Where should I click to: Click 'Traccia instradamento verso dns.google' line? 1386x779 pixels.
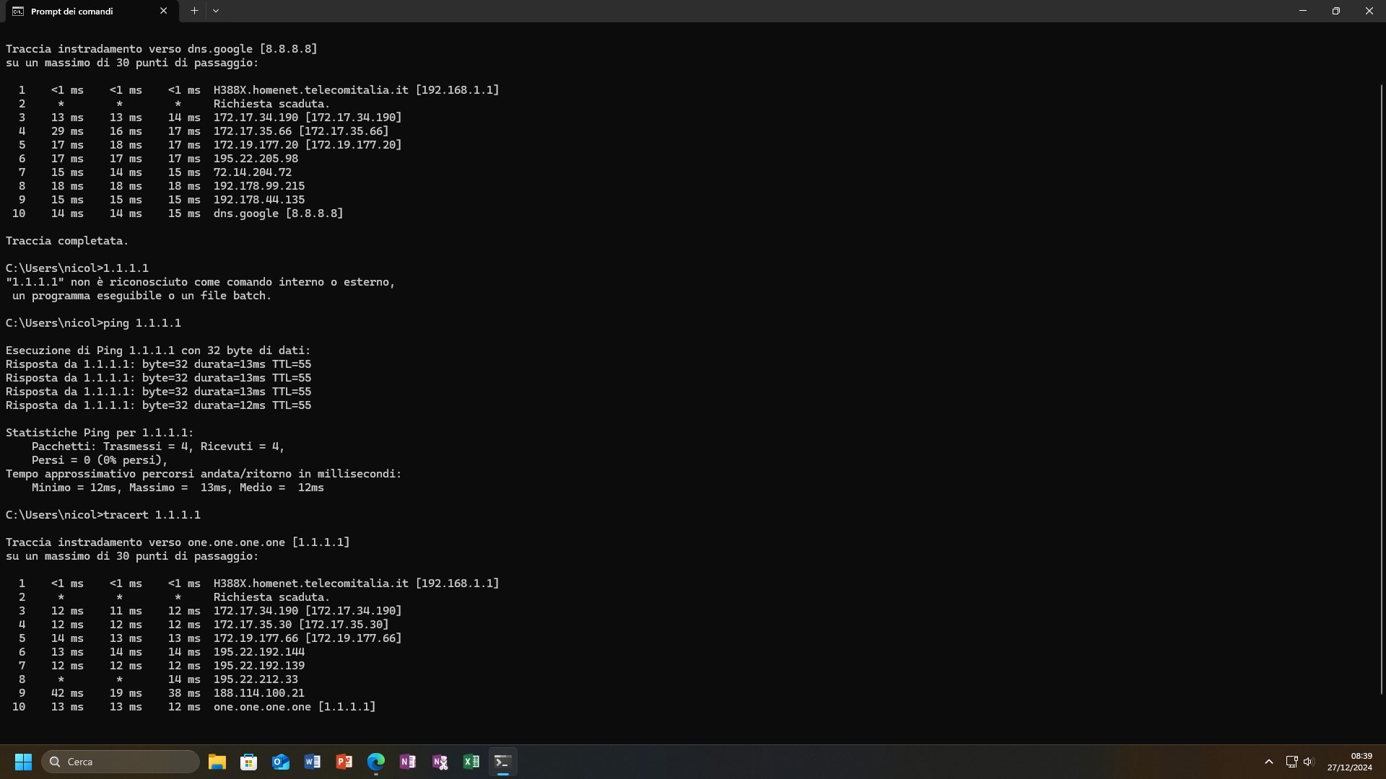click(x=162, y=49)
